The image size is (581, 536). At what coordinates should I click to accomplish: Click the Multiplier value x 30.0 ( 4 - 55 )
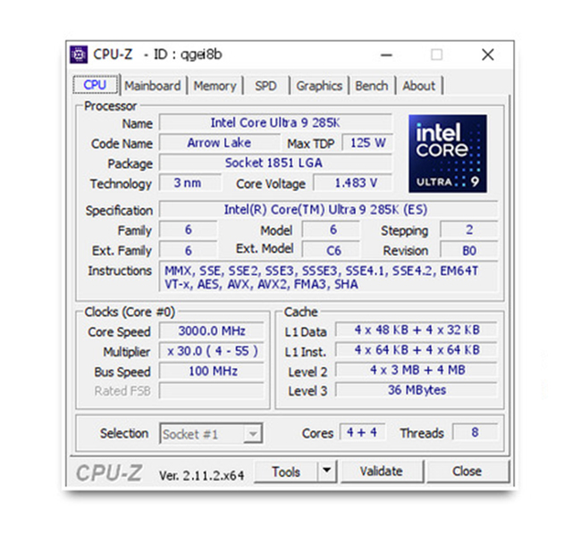pos(212,351)
